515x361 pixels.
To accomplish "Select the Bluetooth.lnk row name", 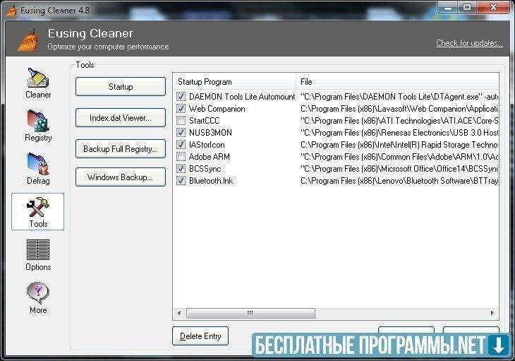I will pos(211,181).
